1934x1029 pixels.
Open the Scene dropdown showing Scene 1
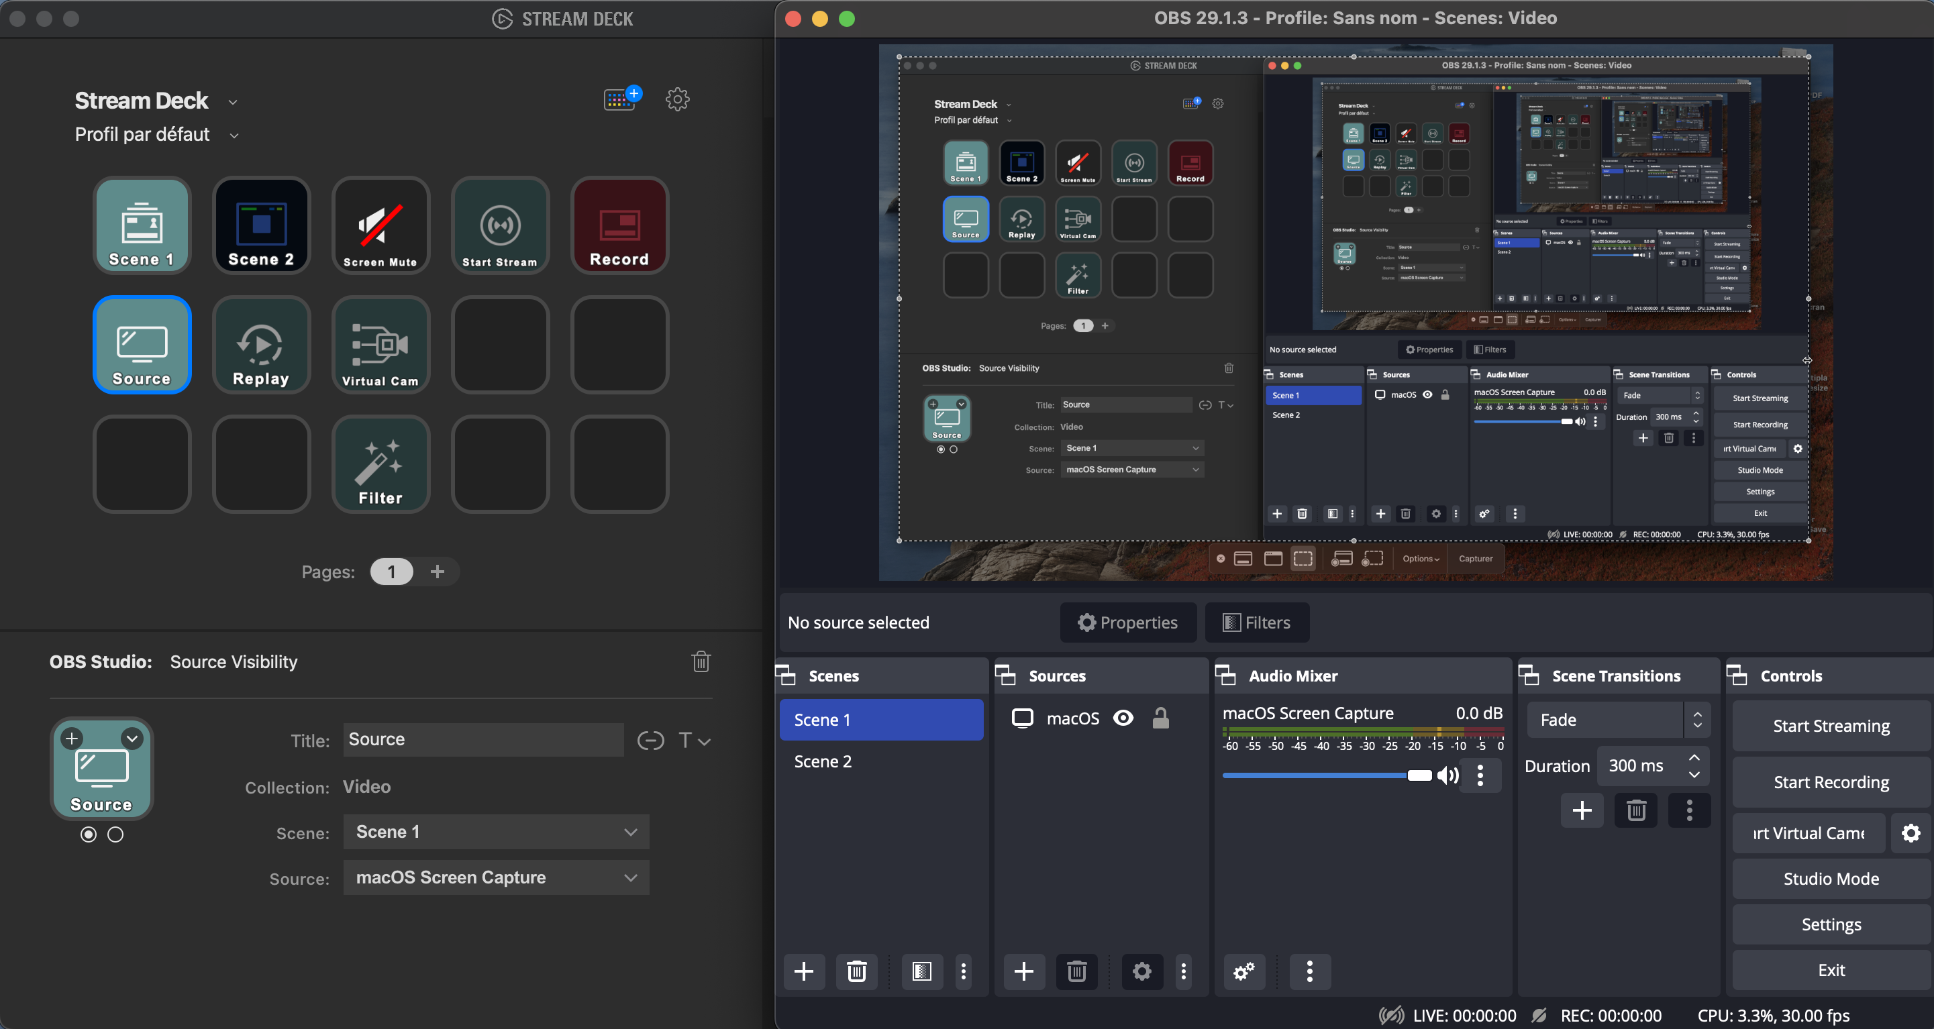pos(495,832)
